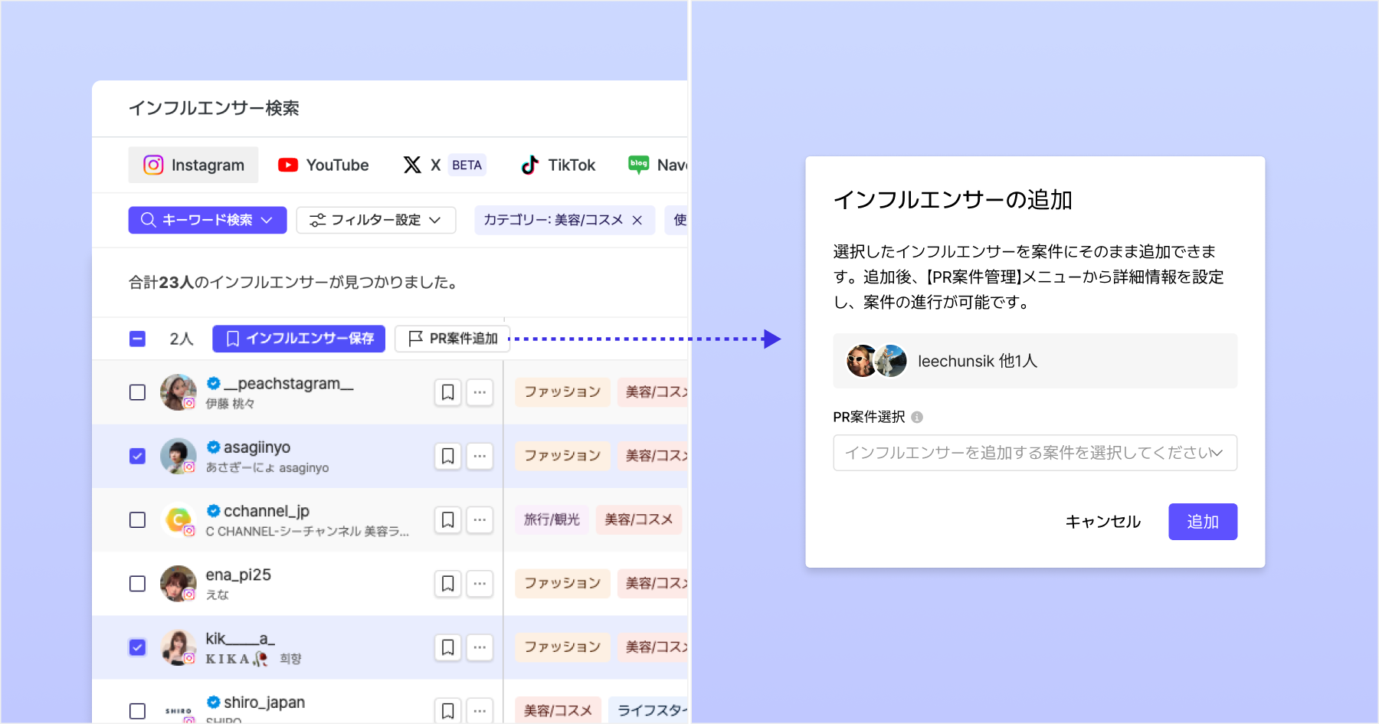Switch to the YouTube tab
Image resolution: width=1379 pixels, height=724 pixels.
pyautogui.click(x=323, y=165)
